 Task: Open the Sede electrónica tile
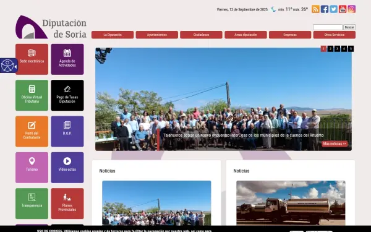click(x=32, y=59)
